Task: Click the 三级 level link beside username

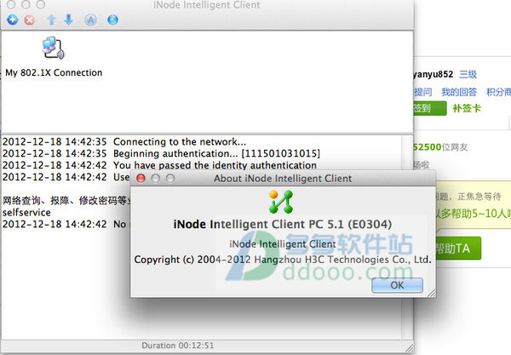Action: coord(468,74)
